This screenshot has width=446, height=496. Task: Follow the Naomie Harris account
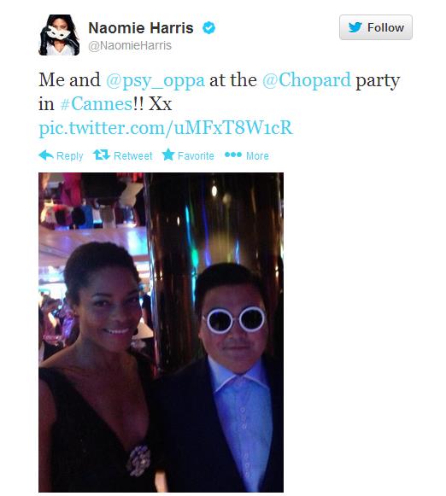coord(376,27)
